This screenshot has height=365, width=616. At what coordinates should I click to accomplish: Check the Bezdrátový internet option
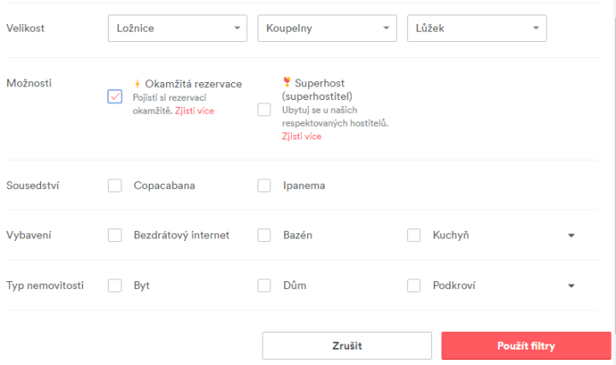pyautogui.click(x=115, y=235)
